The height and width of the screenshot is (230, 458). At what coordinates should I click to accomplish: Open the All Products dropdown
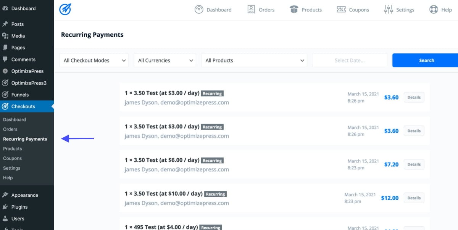254,60
